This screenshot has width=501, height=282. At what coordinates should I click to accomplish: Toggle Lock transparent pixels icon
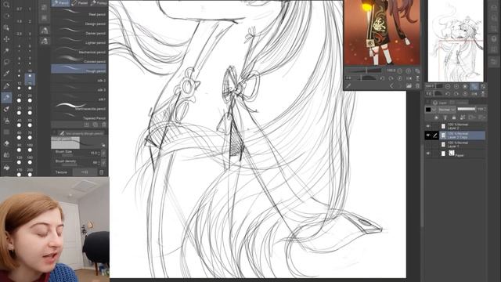(x=463, y=117)
